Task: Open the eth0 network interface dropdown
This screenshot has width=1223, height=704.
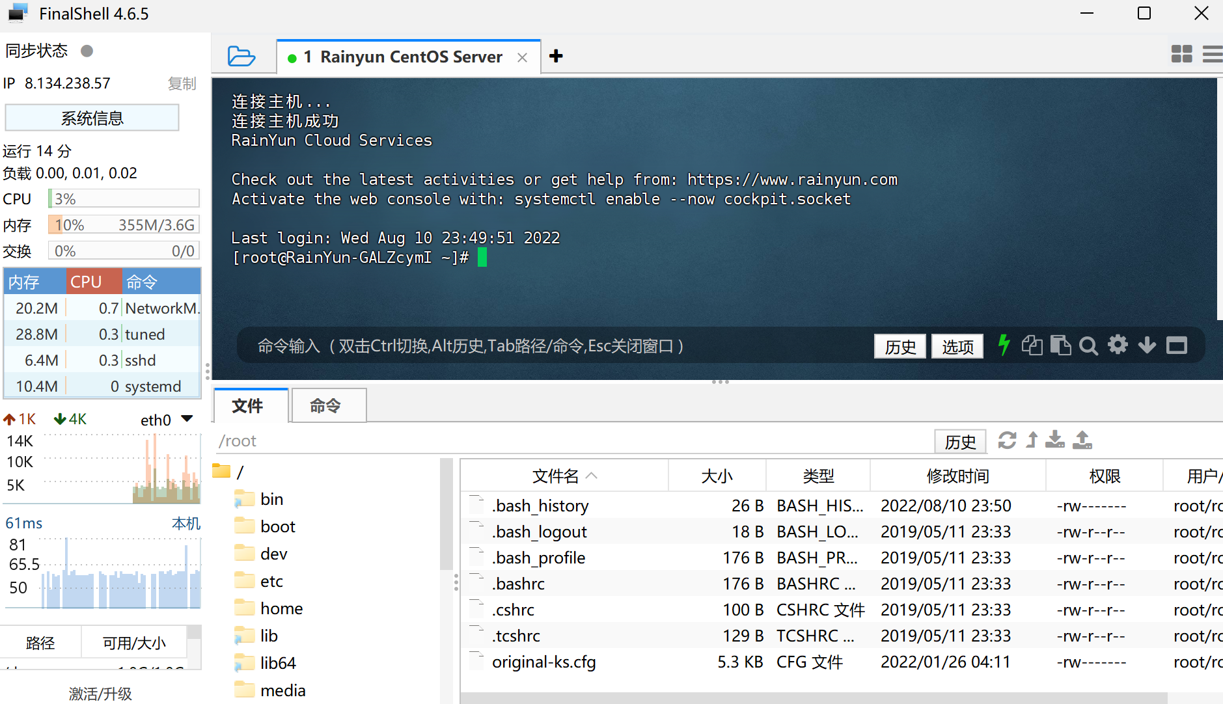Action: pyautogui.click(x=187, y=419)
